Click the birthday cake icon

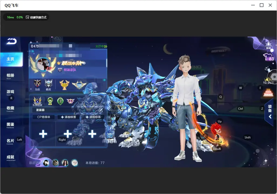tap(268, 93)
